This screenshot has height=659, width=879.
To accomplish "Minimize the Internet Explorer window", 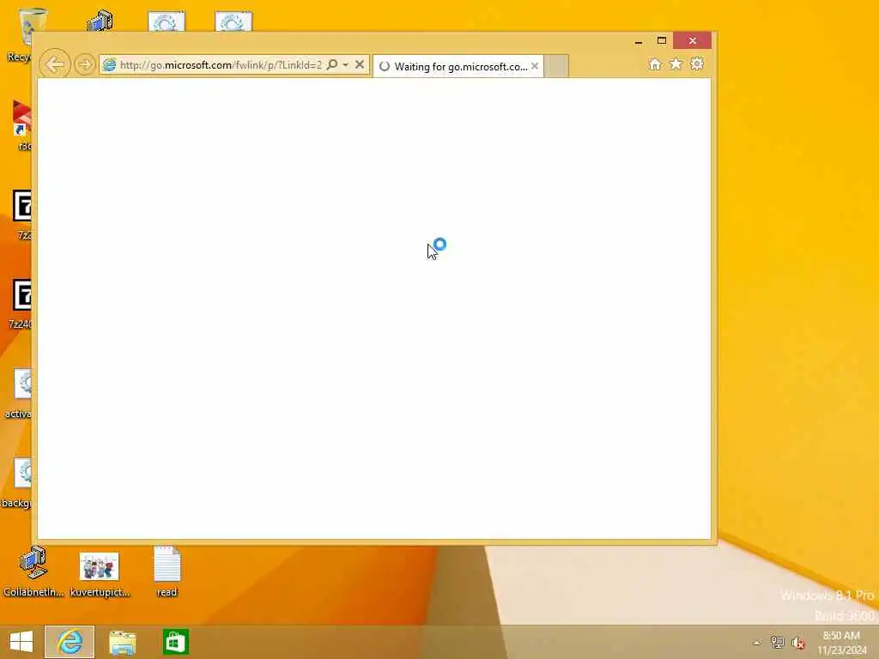I will [x=639, y=41].
